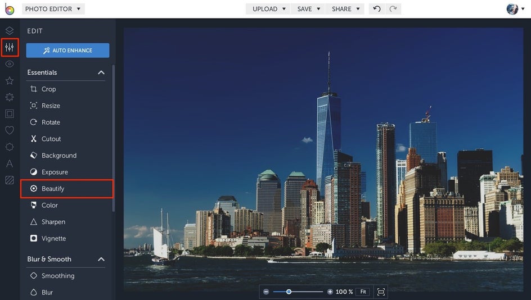Open the Save dropdown menu
The width and height of the screenshot is (531, 300).
[x=308, y=9]
